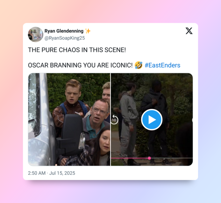Select the left video frame with the van
The image size is (221, 203).
click(69, 119)
